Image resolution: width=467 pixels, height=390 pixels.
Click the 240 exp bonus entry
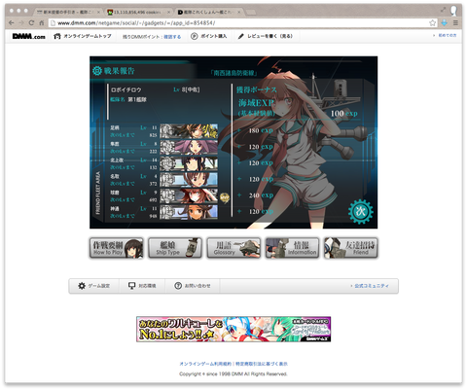261,195
